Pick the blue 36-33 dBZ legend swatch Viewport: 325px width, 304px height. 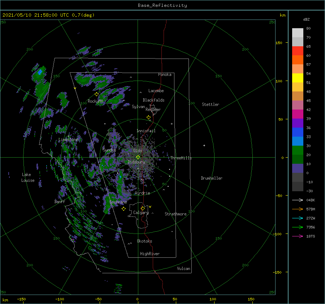pos(298,132)
